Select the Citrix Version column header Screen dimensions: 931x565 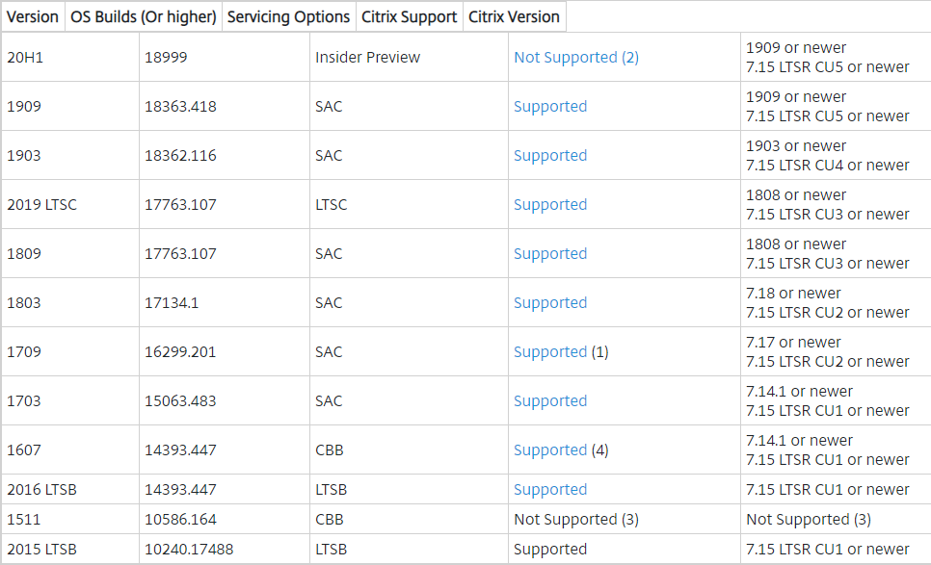point(515,16)
